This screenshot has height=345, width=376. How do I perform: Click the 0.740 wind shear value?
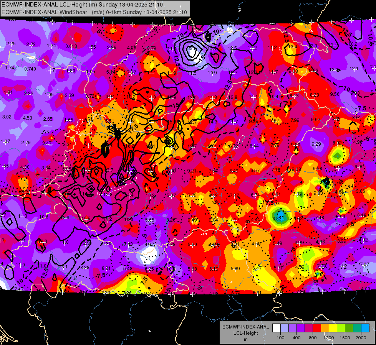click(30, 69)
